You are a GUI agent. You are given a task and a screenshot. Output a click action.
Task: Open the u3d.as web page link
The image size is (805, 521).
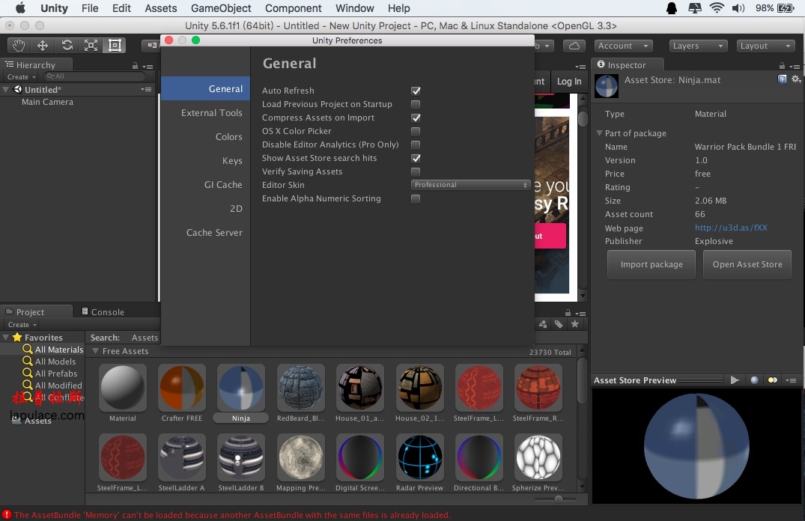pos(730,228)
